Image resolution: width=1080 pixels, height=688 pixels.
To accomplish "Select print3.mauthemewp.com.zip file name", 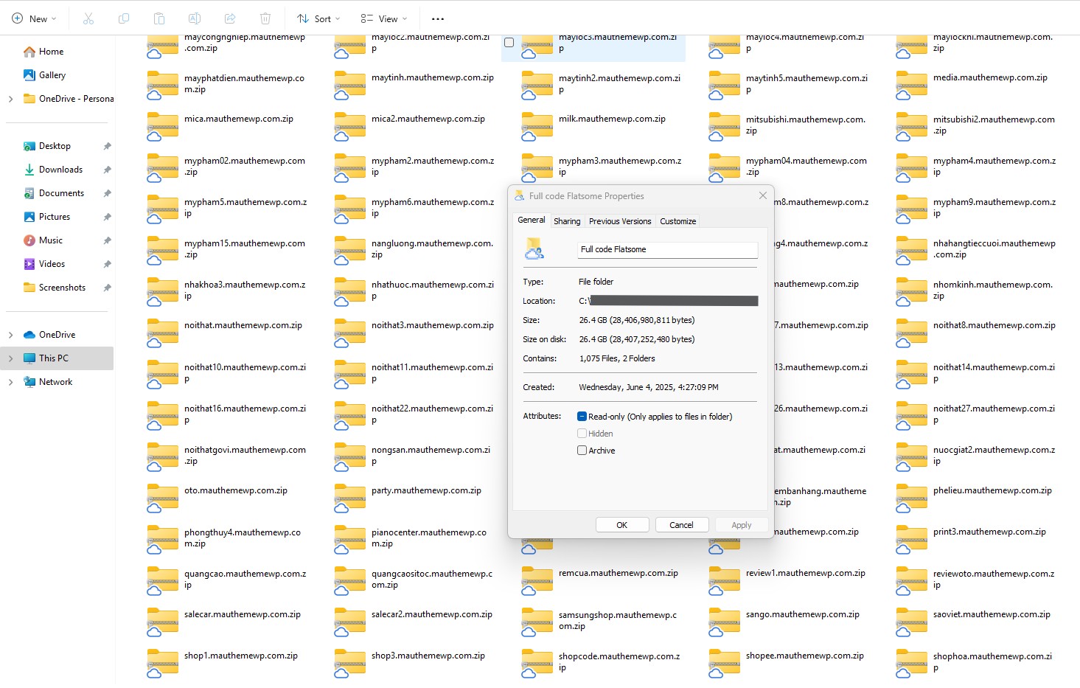I will (x=989, y=532).
